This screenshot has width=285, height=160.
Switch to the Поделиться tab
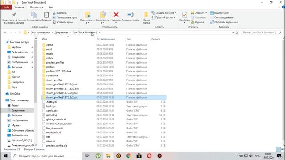pyautogui.click(x=37, y=7)
